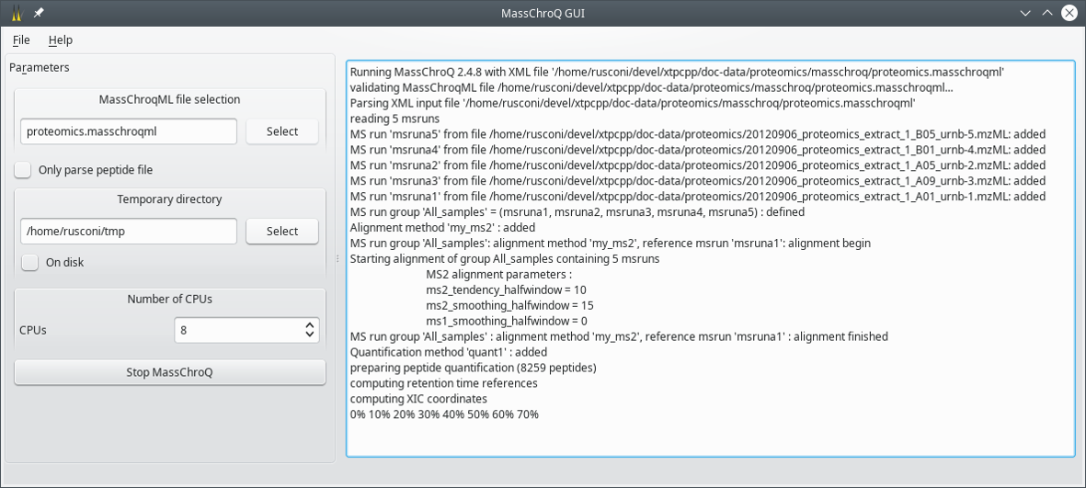The image size is (1086, 488).
Task: Close the MassChroQ GUI window
Action: coord(1069,13)
